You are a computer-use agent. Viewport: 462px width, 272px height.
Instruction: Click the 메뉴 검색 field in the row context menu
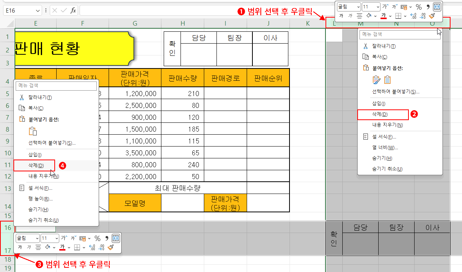click(56, 86)
